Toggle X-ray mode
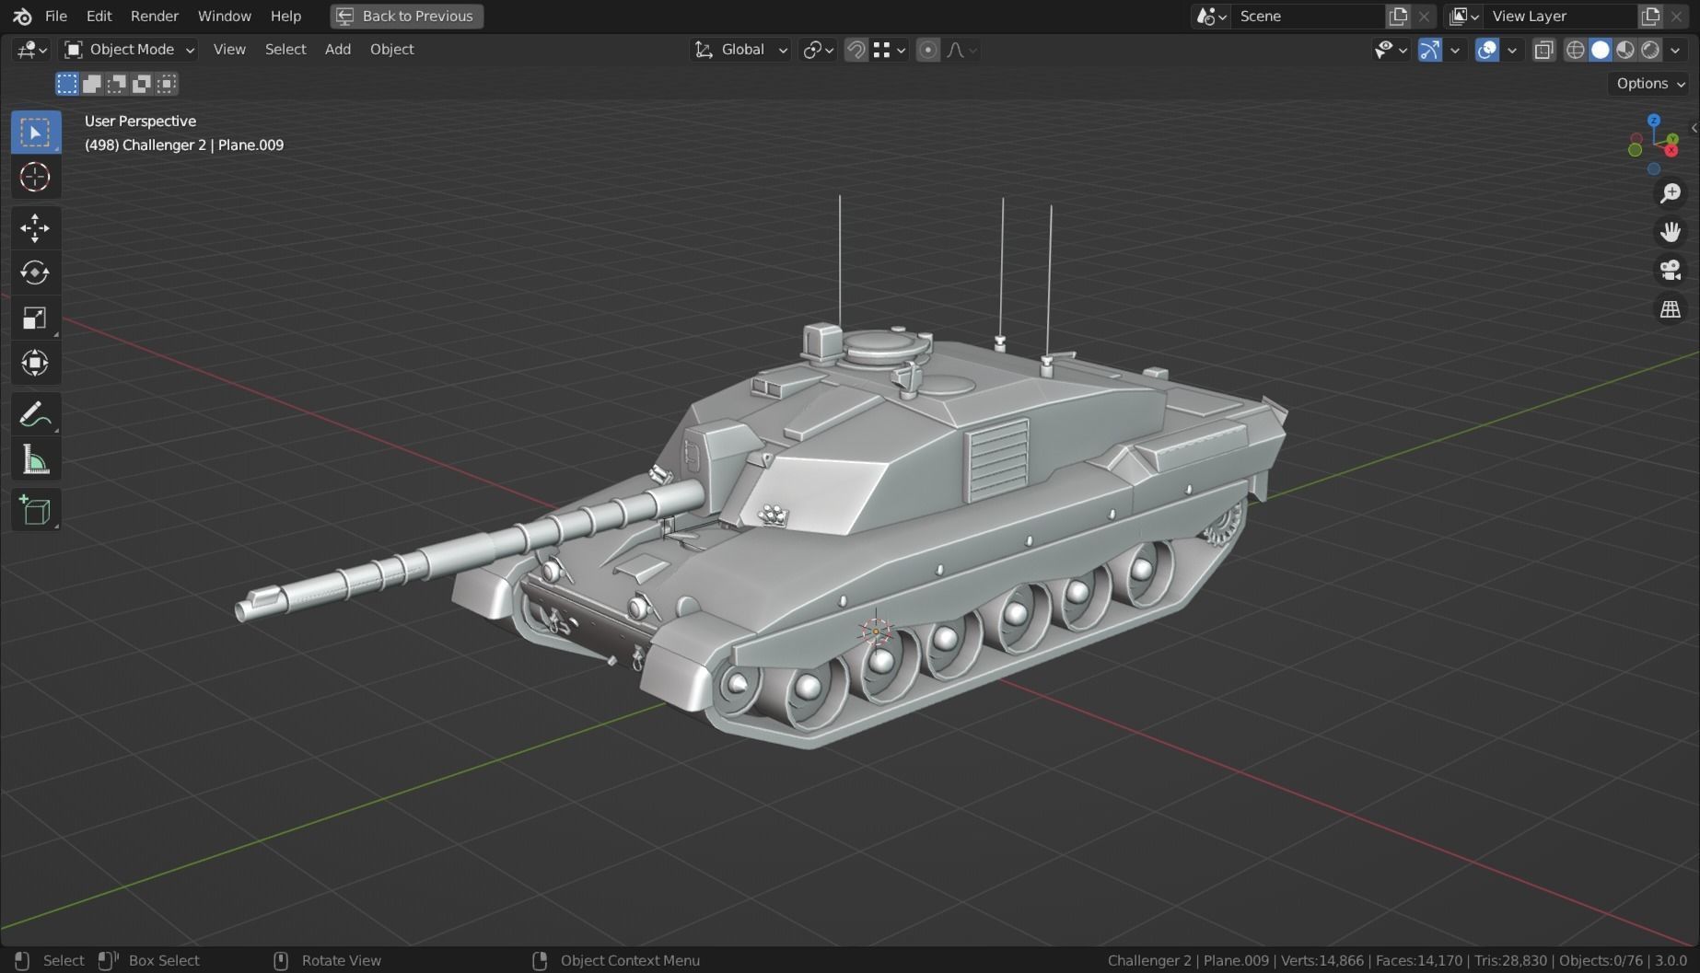1700x973 pixels. (x=1544, y=50)
